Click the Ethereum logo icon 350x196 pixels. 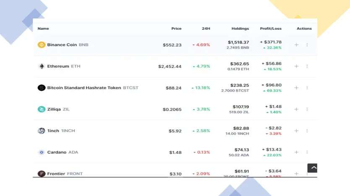pos(41,66)
